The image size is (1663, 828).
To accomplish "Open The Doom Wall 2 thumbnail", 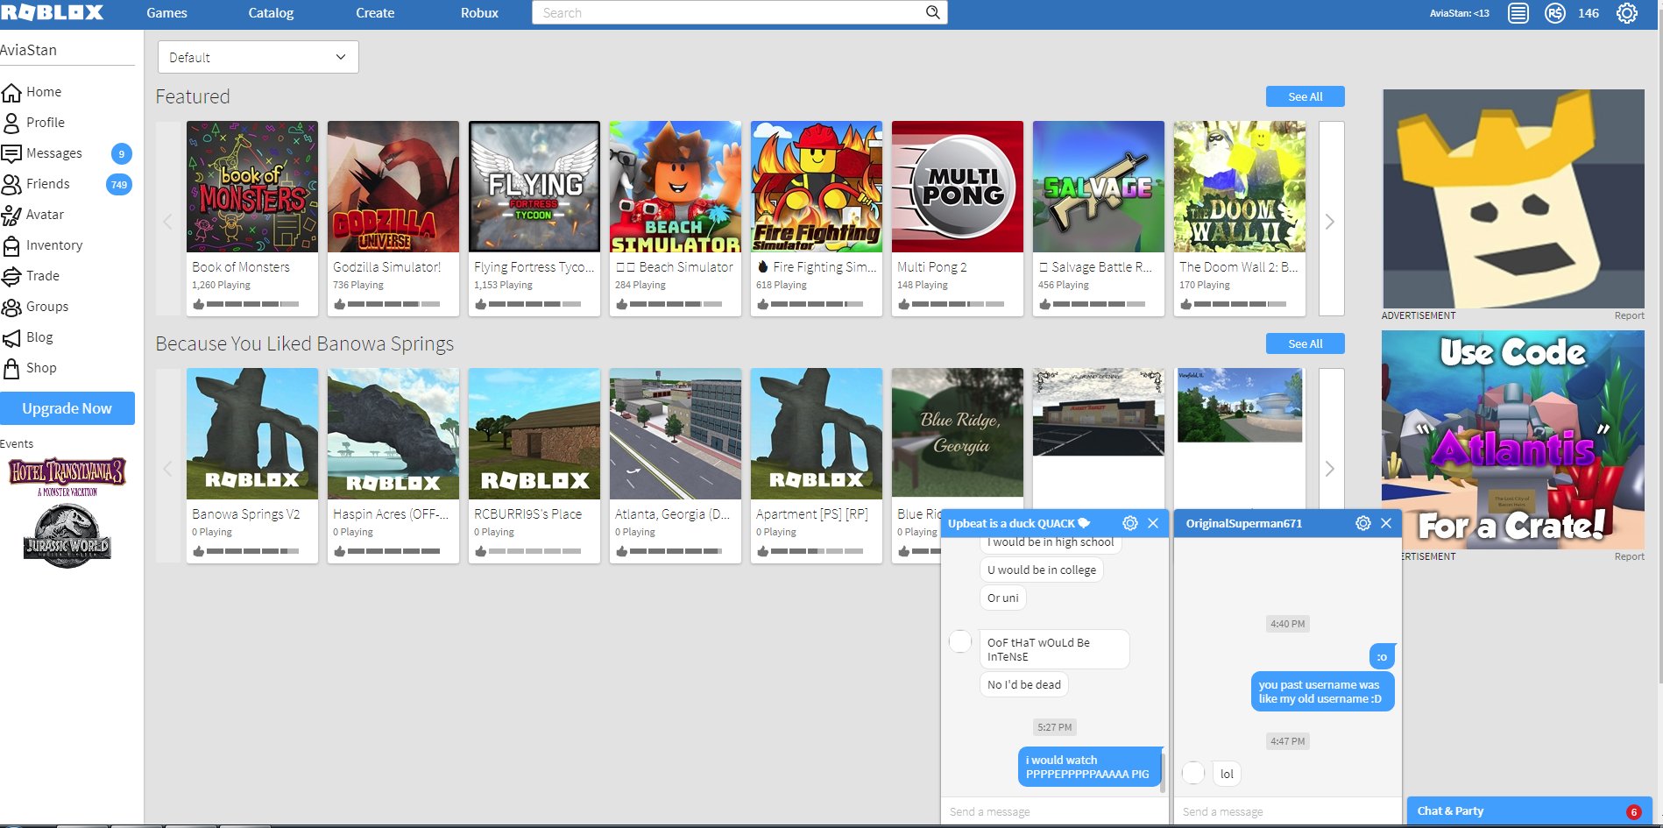I will tap(1240, 187).
